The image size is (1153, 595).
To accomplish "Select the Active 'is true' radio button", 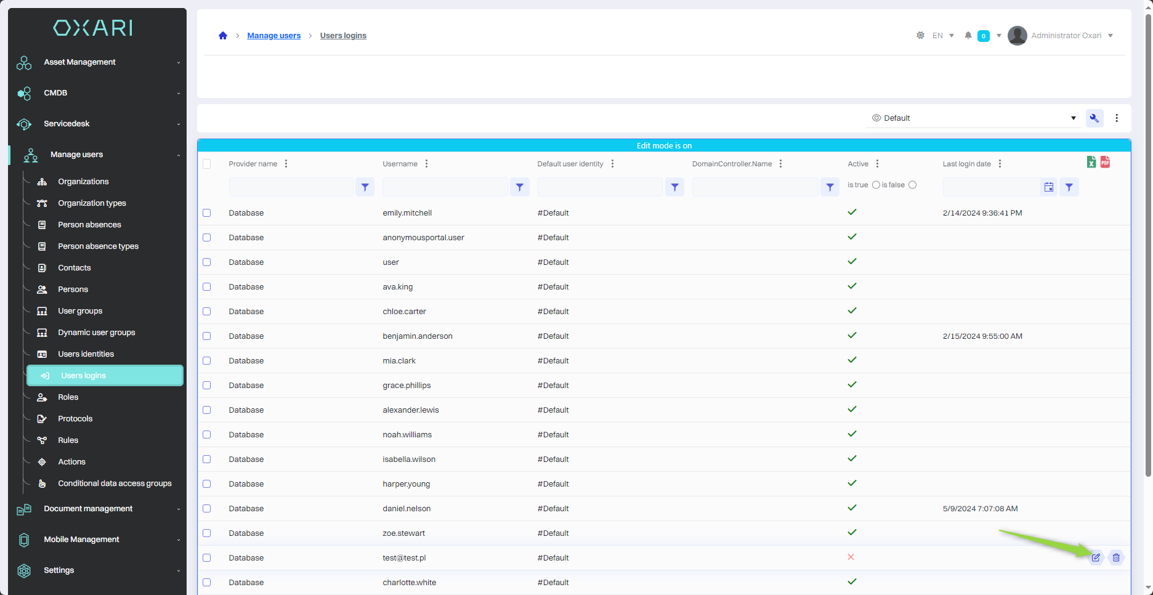I will pyautogui.click(x=876, y=185).
